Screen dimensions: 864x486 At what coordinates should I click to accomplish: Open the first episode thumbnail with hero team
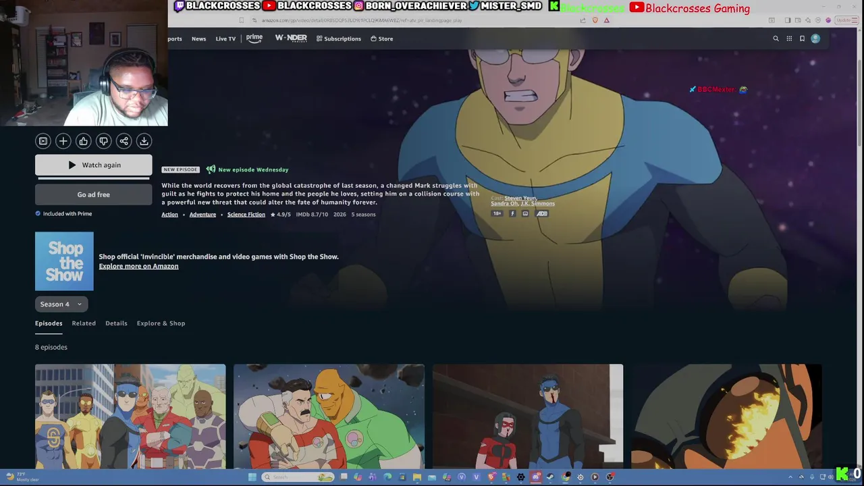(x=130, y=416)
